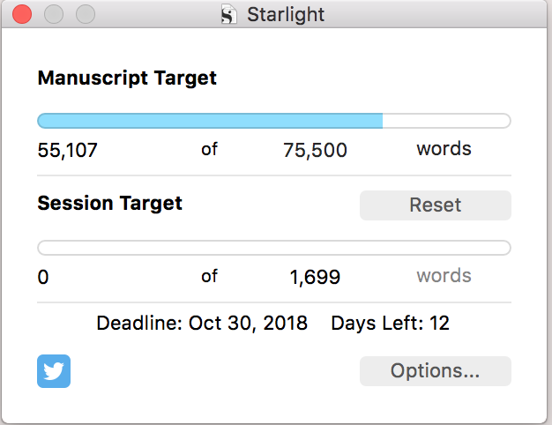The width and height of the screenshot is (552, 425).
Task: Open the session target words unit dropdown
Action: coord(444,276)
